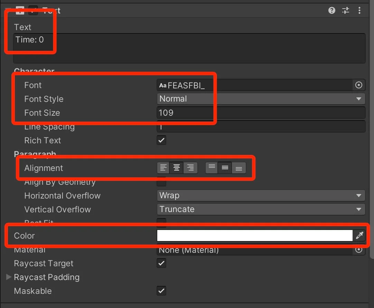Screen dimensions: 374x308
Task: Click the Alignment label
Action: click(44, 168)
